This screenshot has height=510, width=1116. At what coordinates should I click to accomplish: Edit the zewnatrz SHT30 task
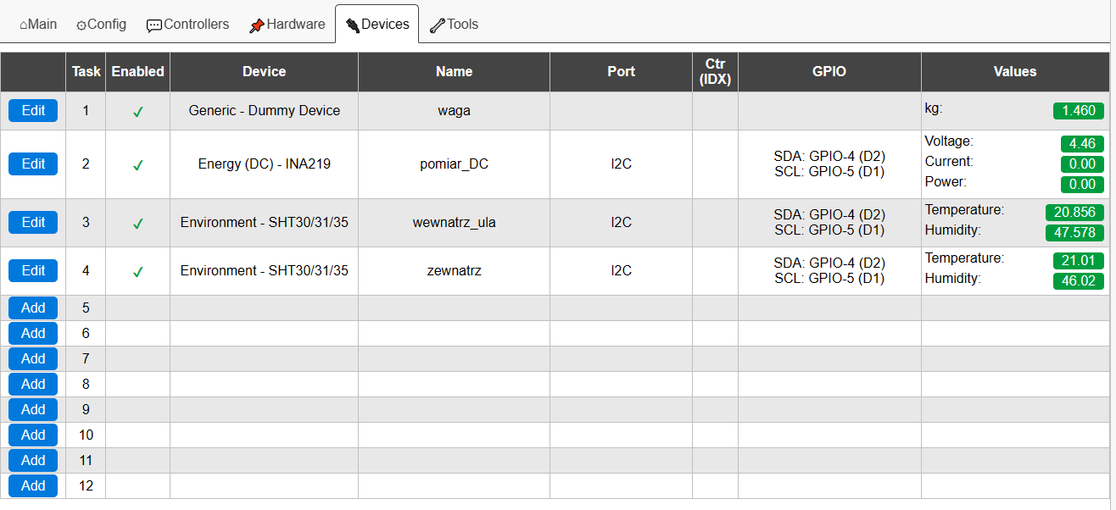coord(33,270)
